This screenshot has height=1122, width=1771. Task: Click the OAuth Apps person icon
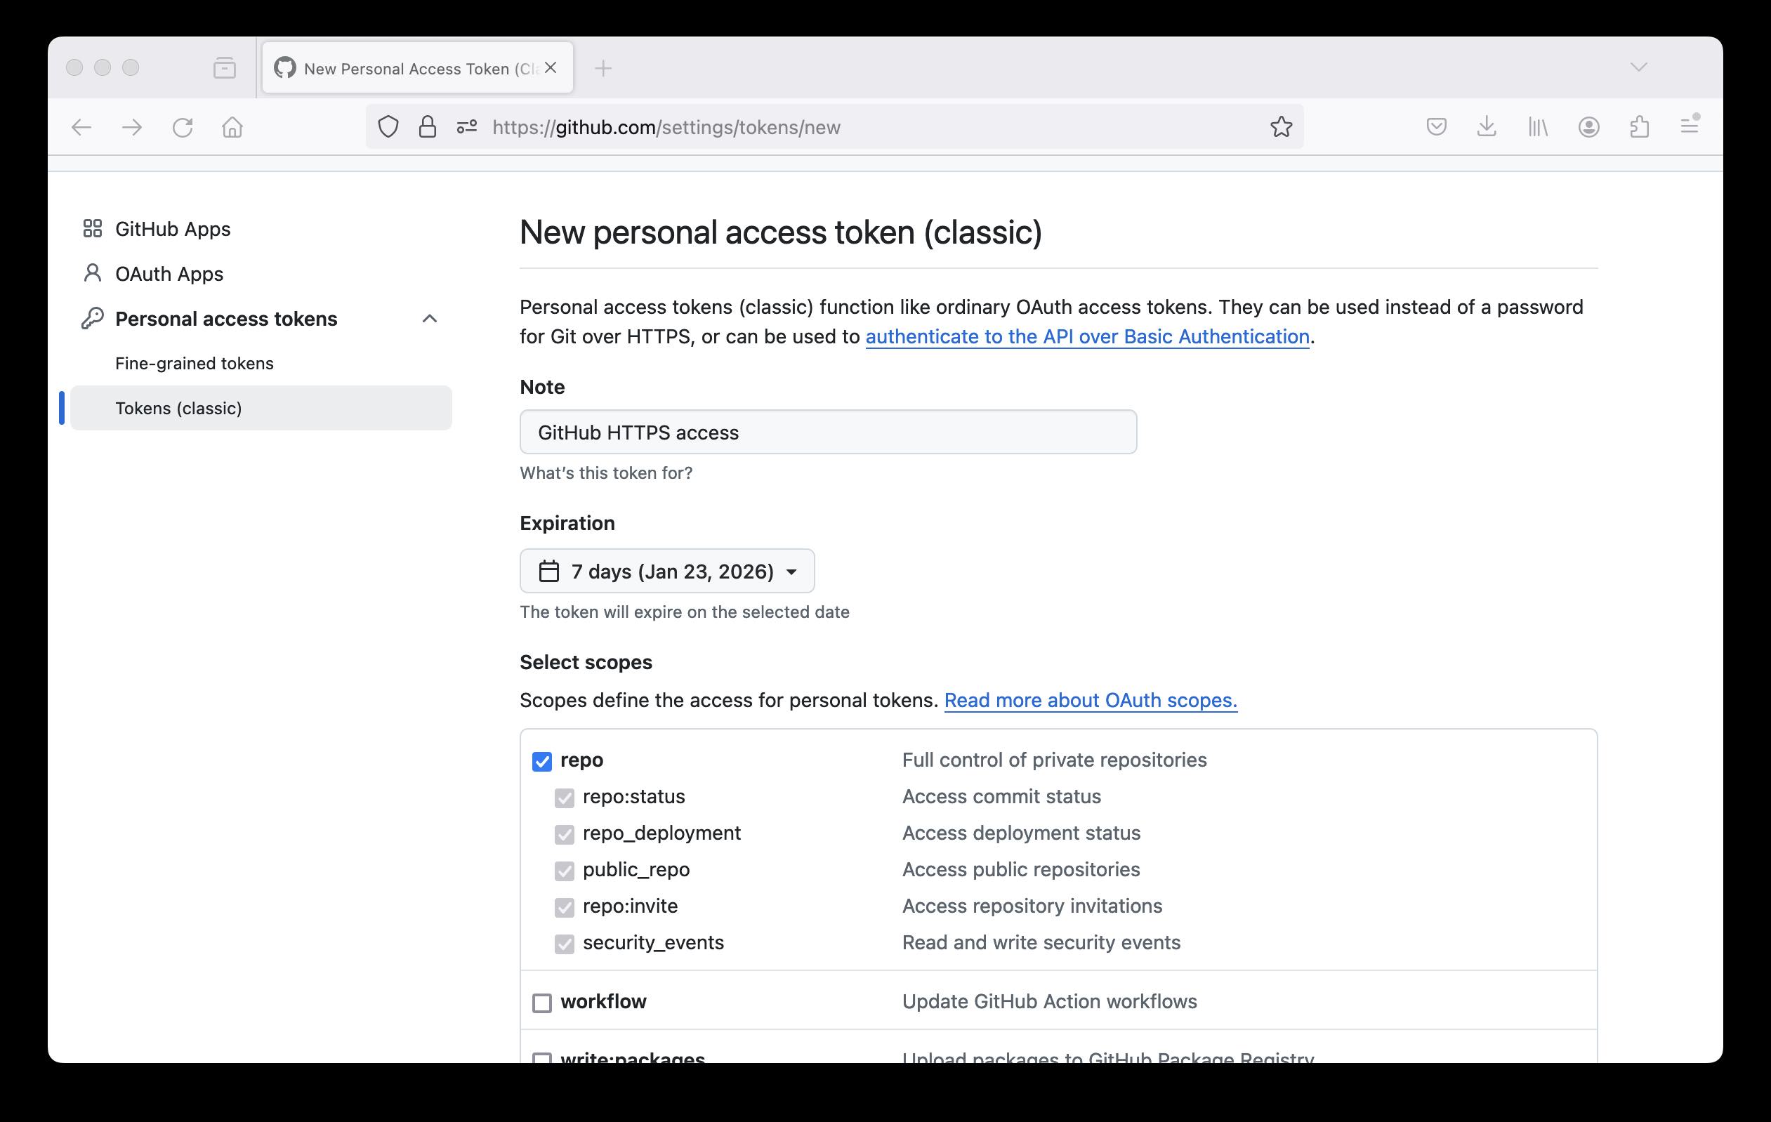93,273
